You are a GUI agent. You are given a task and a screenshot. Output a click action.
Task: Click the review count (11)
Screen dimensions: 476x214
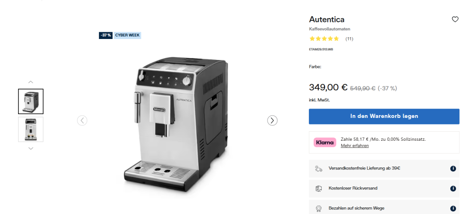point(349,39)
